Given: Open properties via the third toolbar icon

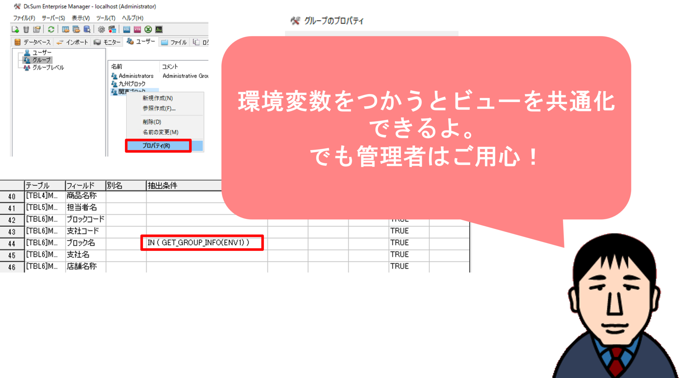Looking at the screenshot, I should (37, 30).
